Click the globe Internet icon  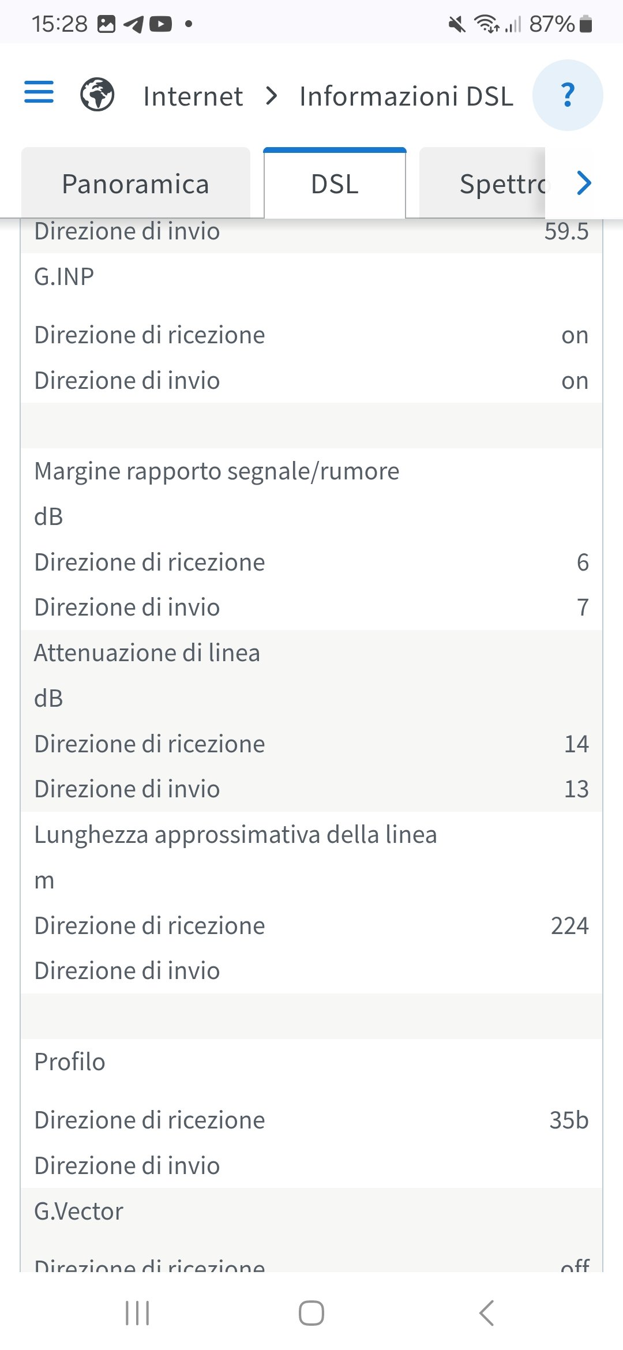pyautogui.click(x=97, y=95)
